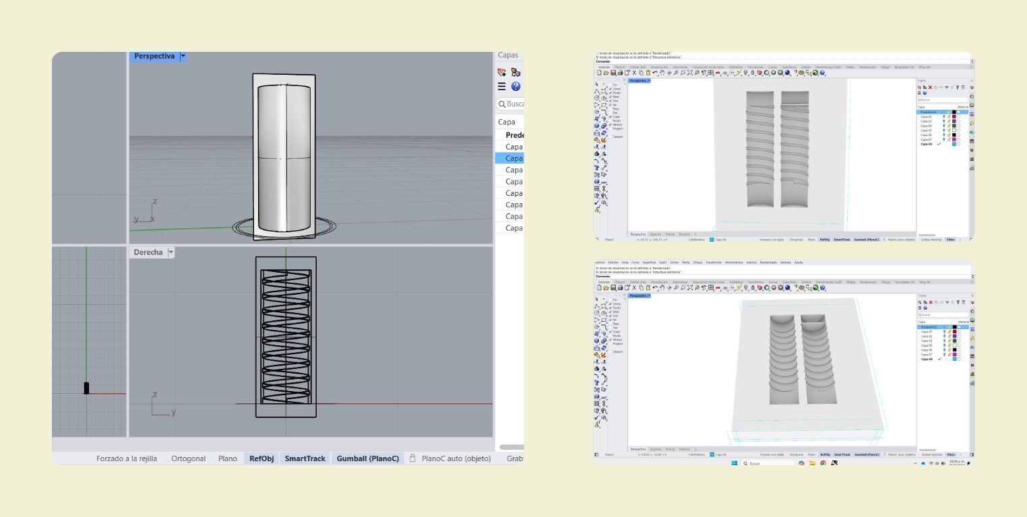This screenshot has height=517, width=1027.
Task: Open Archivo menu in lower small window
Action: click(x=600, y=263)
